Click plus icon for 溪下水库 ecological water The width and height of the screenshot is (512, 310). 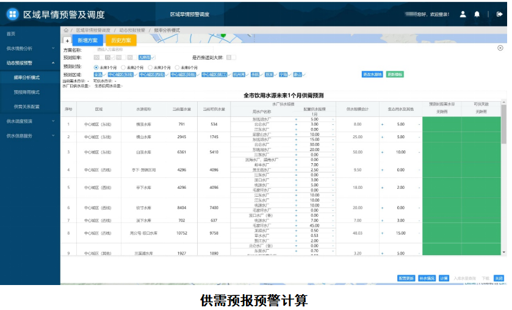point(383,220)
